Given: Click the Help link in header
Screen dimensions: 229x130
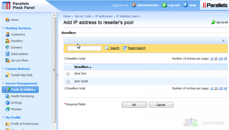Looking at the screenshot, I should (x=192, y=5).
